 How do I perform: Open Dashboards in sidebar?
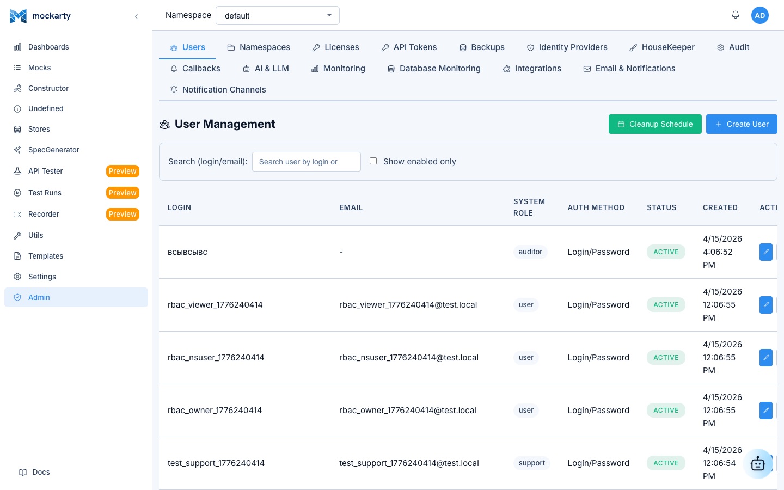(x=76, y=47)
